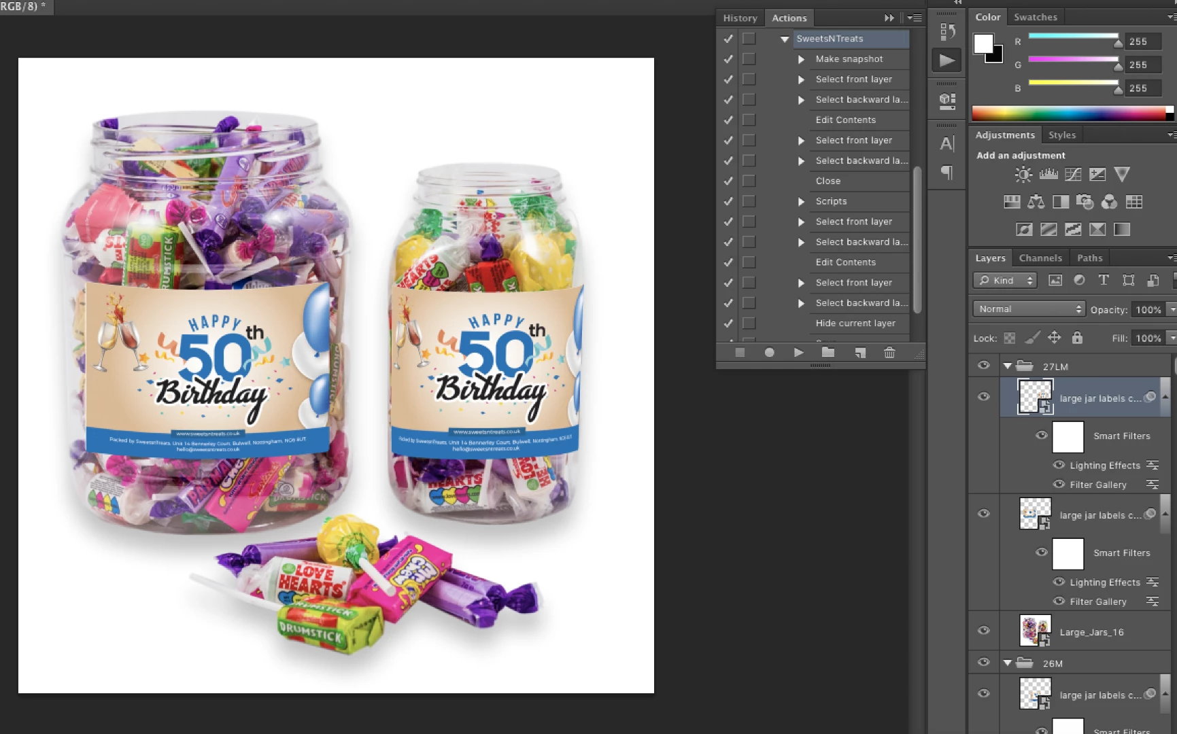Toggle first Filter Gallery visibility eye
Viewport: 1177px width, 734px height.
[1059, 485]
